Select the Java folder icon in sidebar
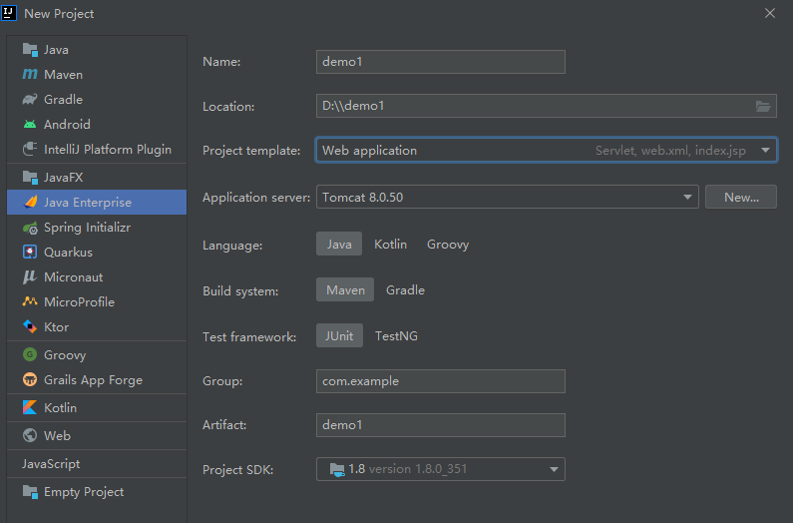Viewport: 793px width, 523px height. coord(30,50)
